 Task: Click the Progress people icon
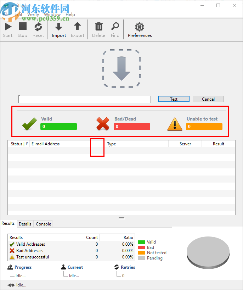[x=10, y=267]
